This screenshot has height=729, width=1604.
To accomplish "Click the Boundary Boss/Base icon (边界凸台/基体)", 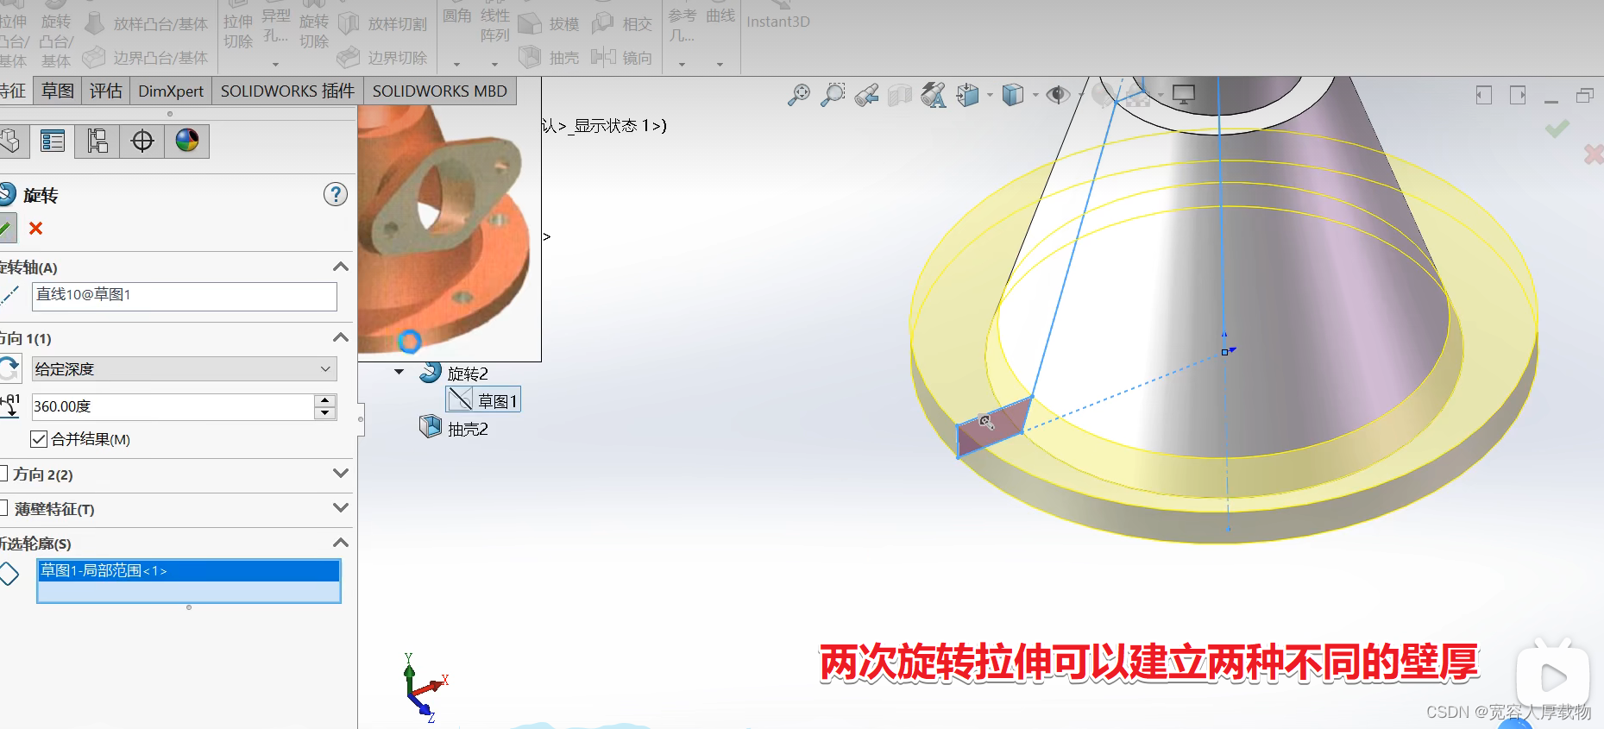I will (x=93, y=58).
